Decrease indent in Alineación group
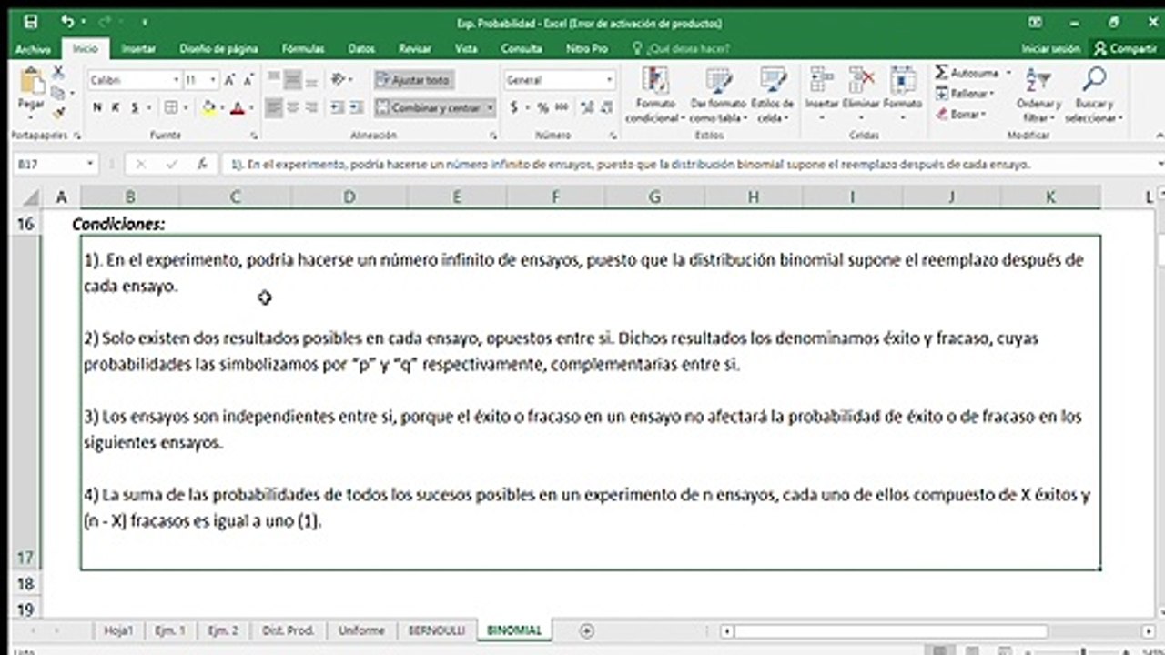 (x=336, y=107)
